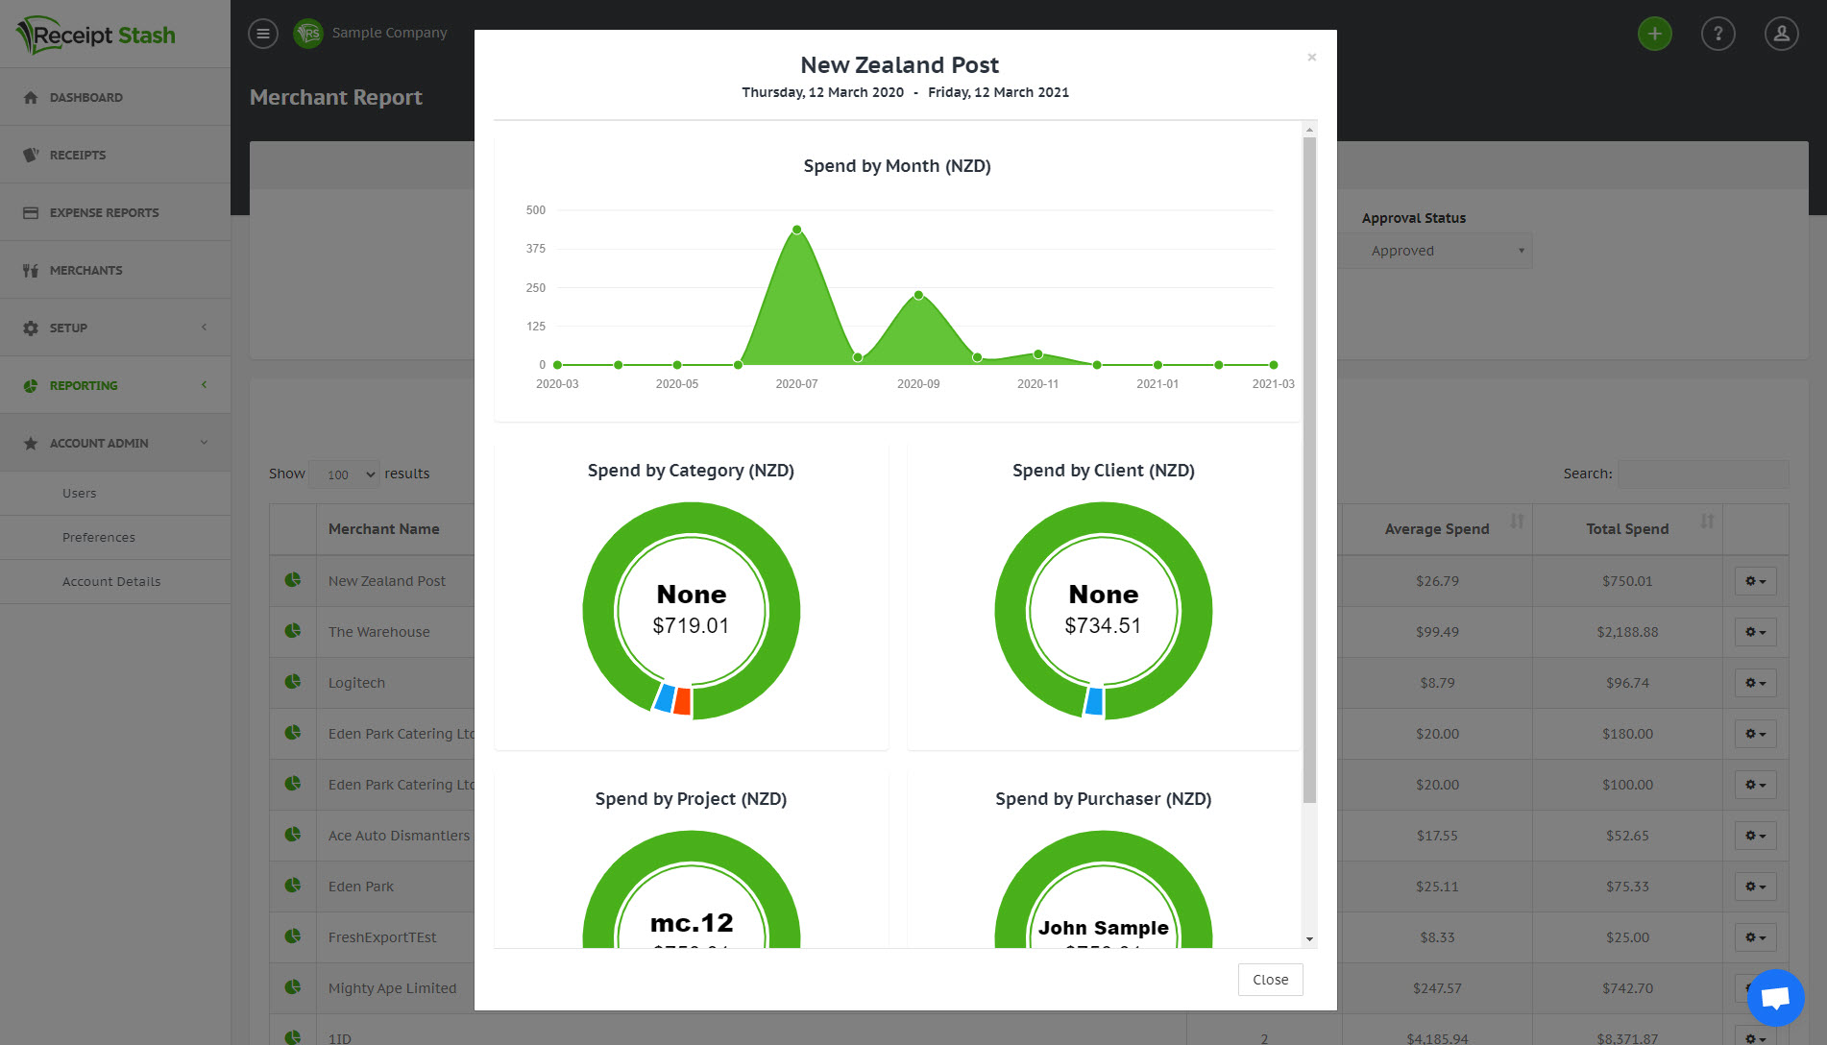1827x1045 pixels.
Task: Open the Show results count dropdown
Action: (345, 474)
